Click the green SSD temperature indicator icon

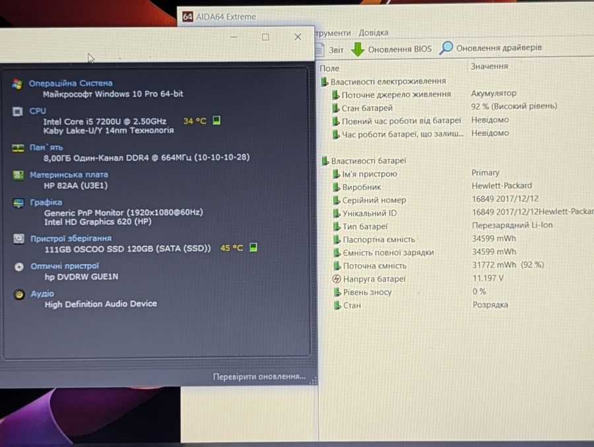coord(253,247)
